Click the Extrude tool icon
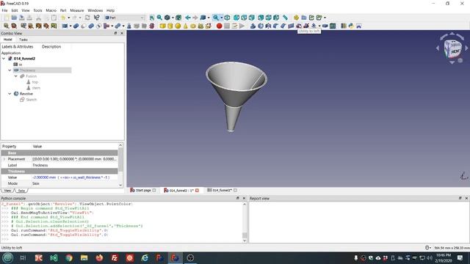 [253, 26]
